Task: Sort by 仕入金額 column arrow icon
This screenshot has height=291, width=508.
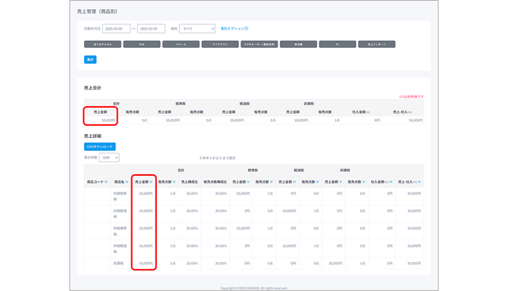Action: 390,182
